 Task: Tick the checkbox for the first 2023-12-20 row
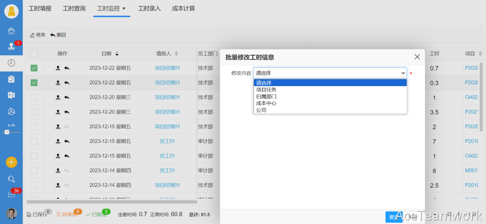(x=34, y=97)
